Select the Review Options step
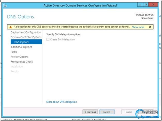 tap(20, 57)
